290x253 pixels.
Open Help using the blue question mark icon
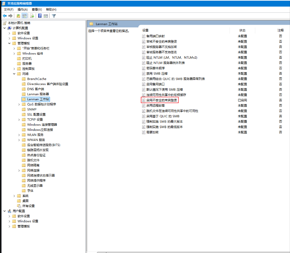[x=40, y=16]
